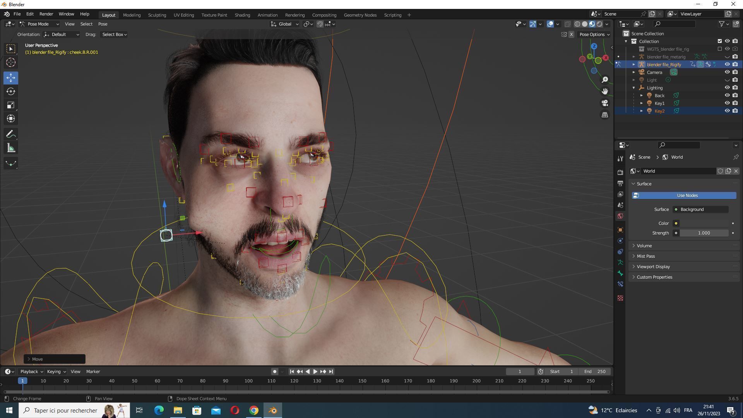Select the Measure tool
The width and height of the screenshot is (743, 418).
click(11, 148)
